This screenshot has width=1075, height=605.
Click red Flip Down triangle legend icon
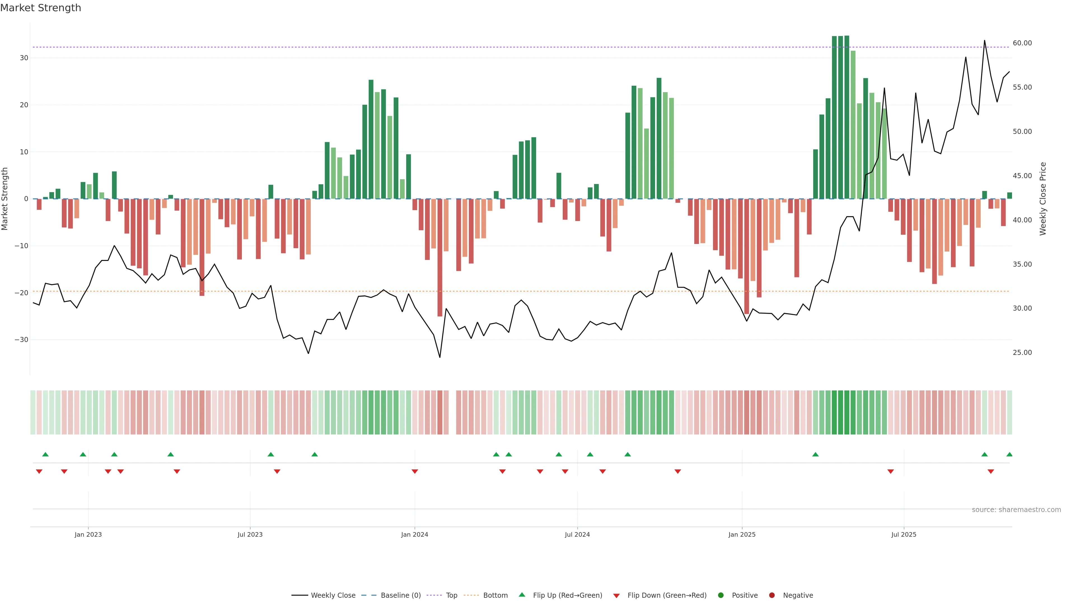616,595
